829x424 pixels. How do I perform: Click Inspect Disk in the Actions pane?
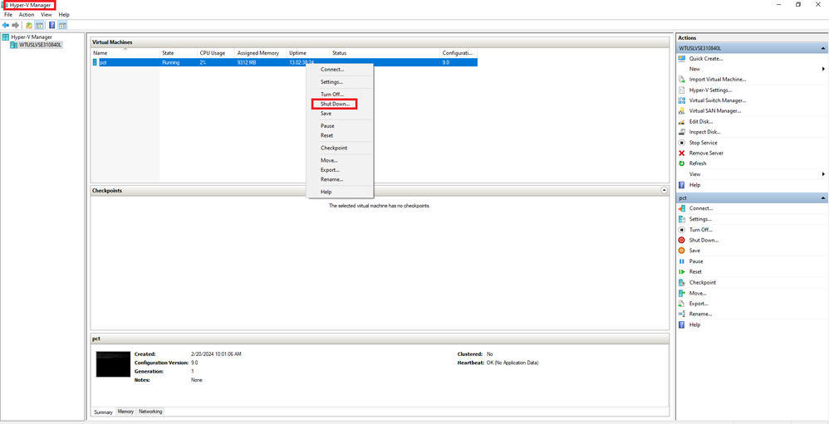[x=704, y=132]
